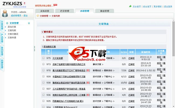Open 文章来源 in the sidebar
Image resolution: width=175 pixels, height=108 pixels.
[12, 38]
